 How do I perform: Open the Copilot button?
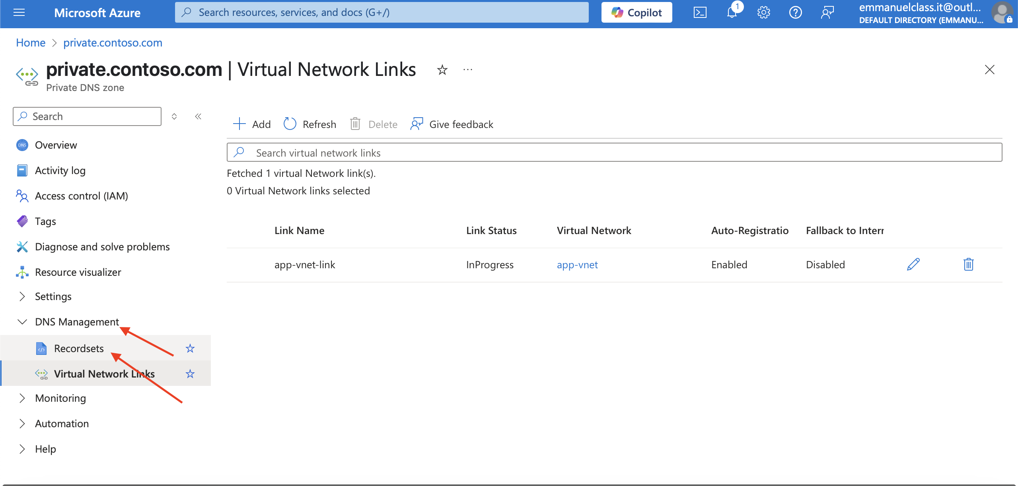tap(636, 13)
